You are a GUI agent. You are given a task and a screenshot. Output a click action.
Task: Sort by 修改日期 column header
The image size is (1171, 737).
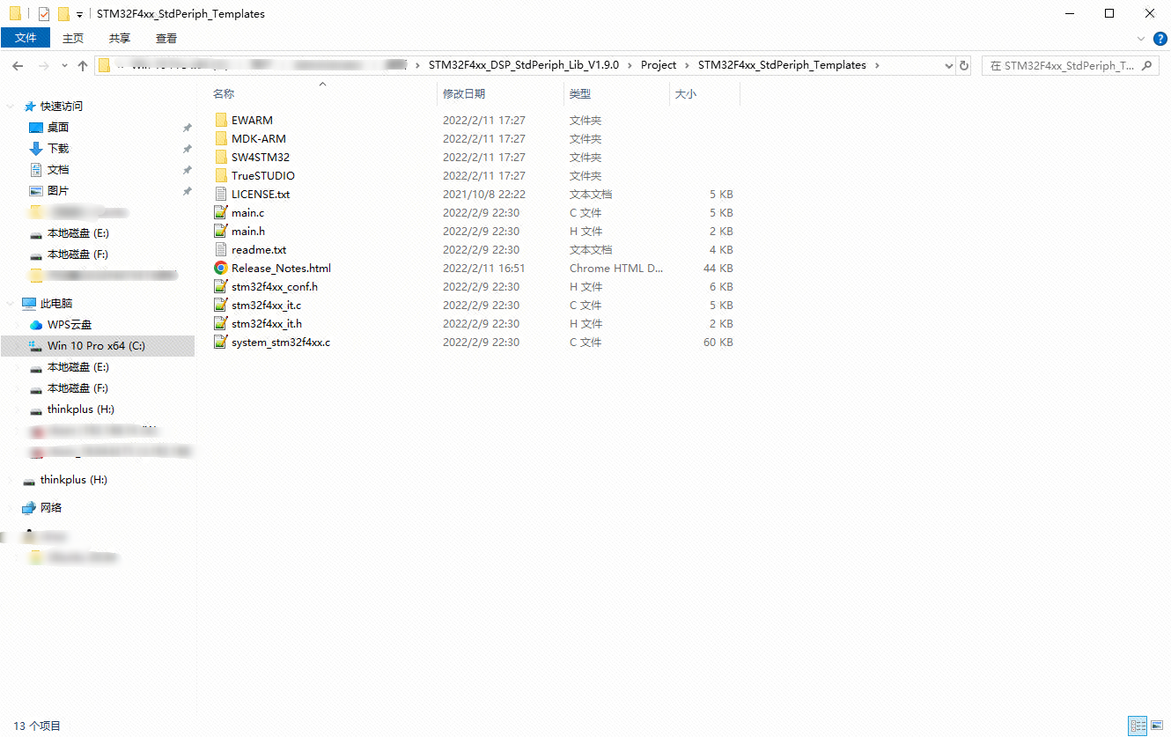pos(464,94)
